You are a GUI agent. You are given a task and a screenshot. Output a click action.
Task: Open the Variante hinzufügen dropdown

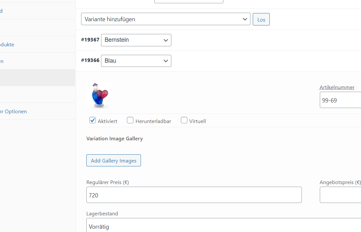point(165,19)
